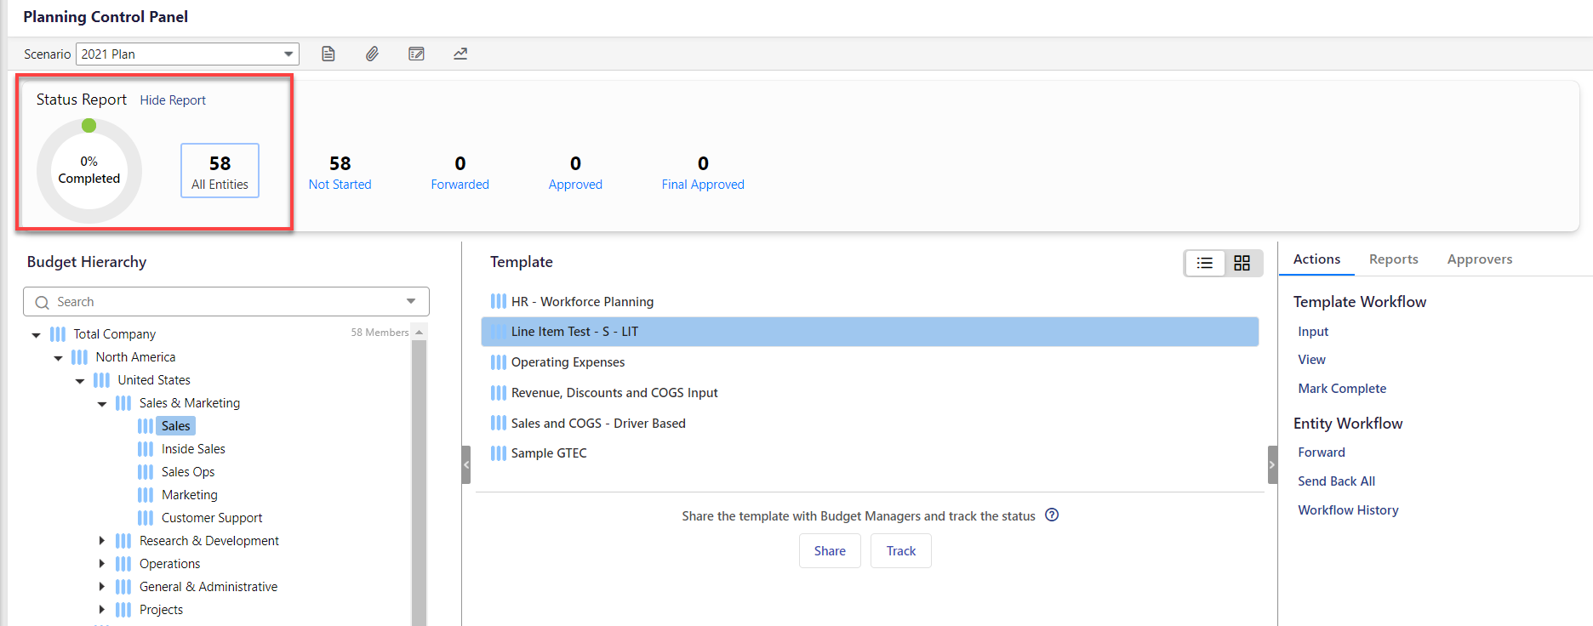
Task: Select the Inside Sales entity
Action: click(193, 449)
